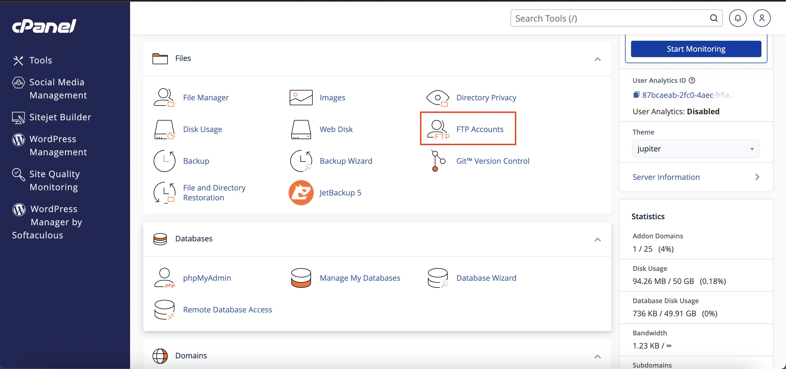The height and width of the screenshot is (369, 786).
Task: Click the Manage My Databases icon
Action: (301, 278)
